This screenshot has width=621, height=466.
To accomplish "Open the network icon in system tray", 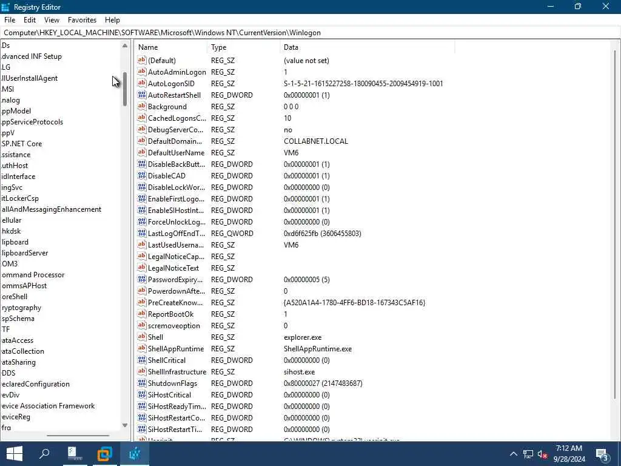I will tap(528, 454).
